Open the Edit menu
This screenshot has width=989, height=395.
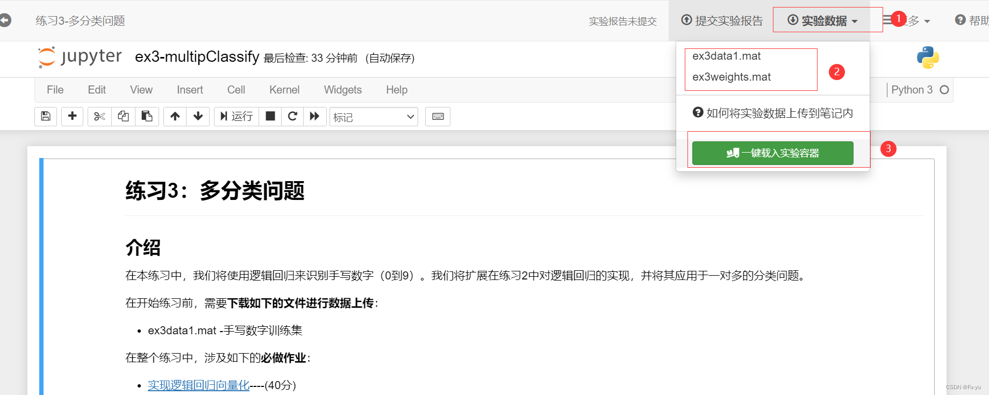[97, 90]
